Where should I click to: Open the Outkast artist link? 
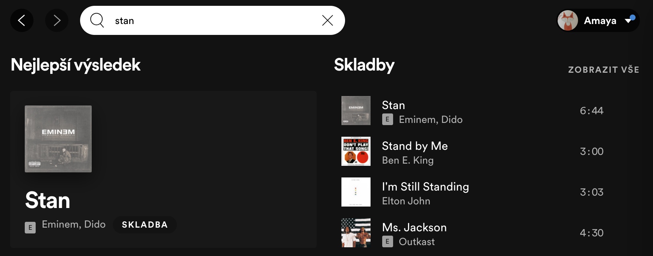tap(416, 242)
